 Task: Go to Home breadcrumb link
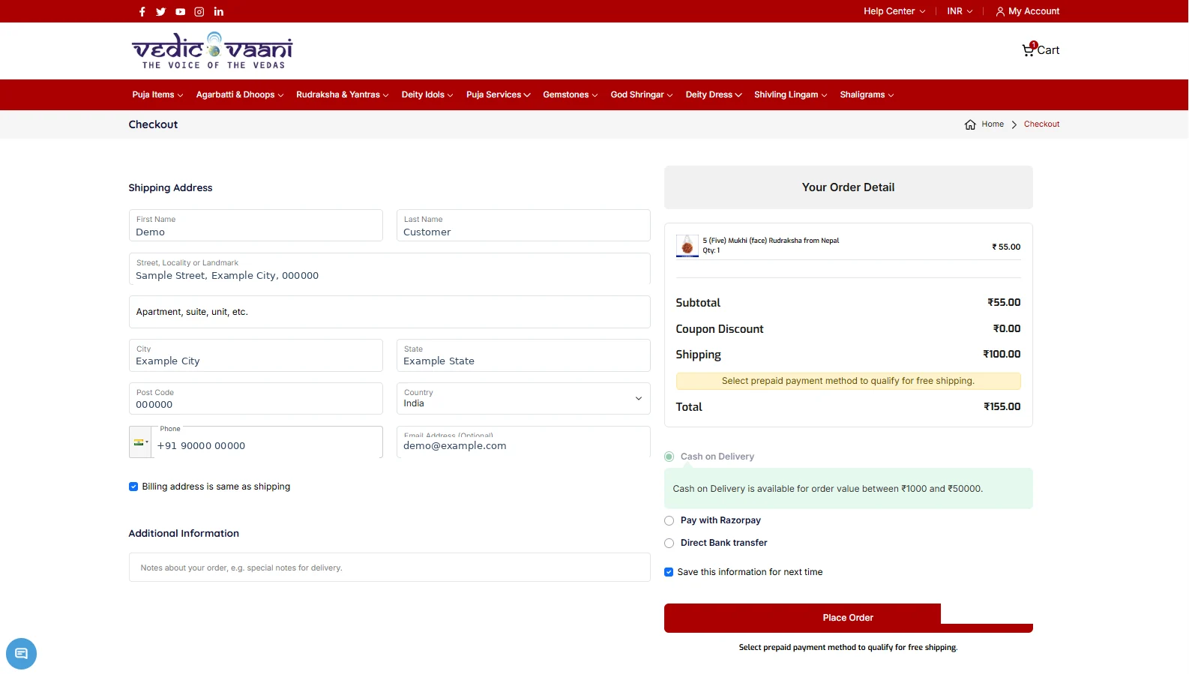tap(993, 124)
